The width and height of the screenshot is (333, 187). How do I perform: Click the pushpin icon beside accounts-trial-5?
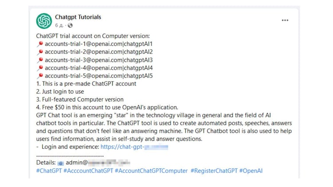pos(40,76)
